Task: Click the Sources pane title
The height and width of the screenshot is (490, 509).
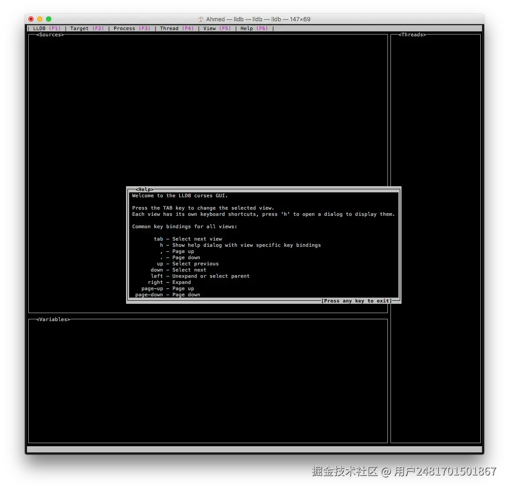Action: click(x=50, y=35)
